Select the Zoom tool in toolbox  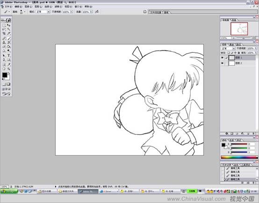point(9,69)
